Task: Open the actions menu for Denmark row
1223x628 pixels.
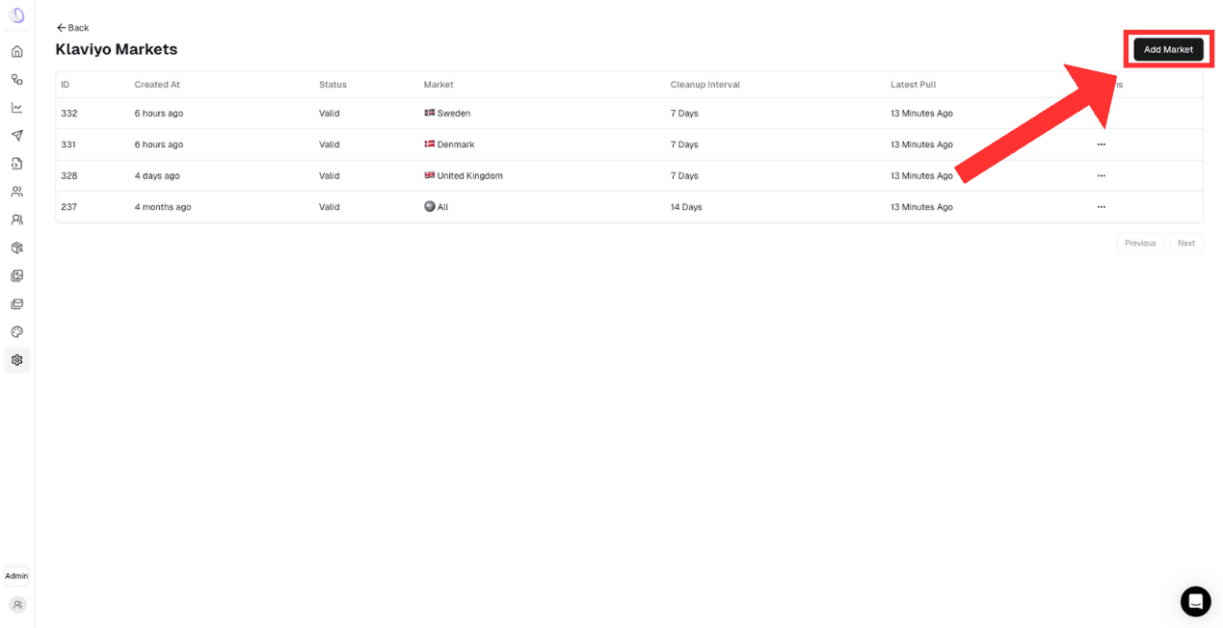Action: point(1101,144)
